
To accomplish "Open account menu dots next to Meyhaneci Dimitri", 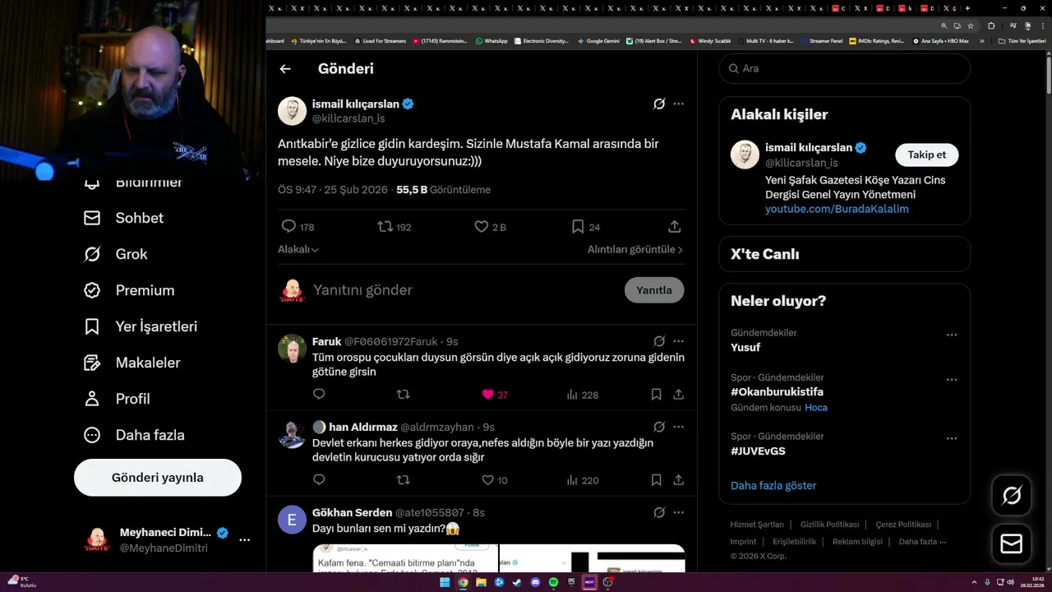I will coord(244,540).
